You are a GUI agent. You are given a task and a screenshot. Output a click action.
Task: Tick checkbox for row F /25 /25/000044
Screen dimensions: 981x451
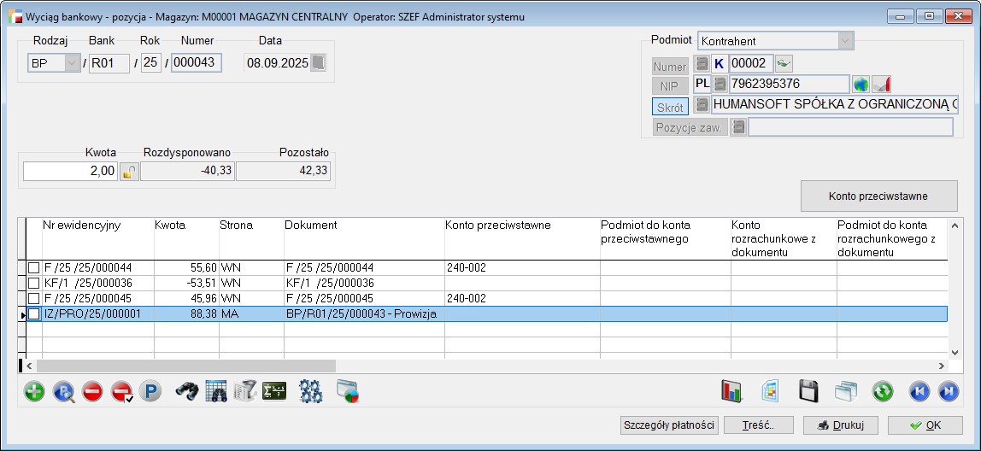pyautogui.click(x=34, y=268)
